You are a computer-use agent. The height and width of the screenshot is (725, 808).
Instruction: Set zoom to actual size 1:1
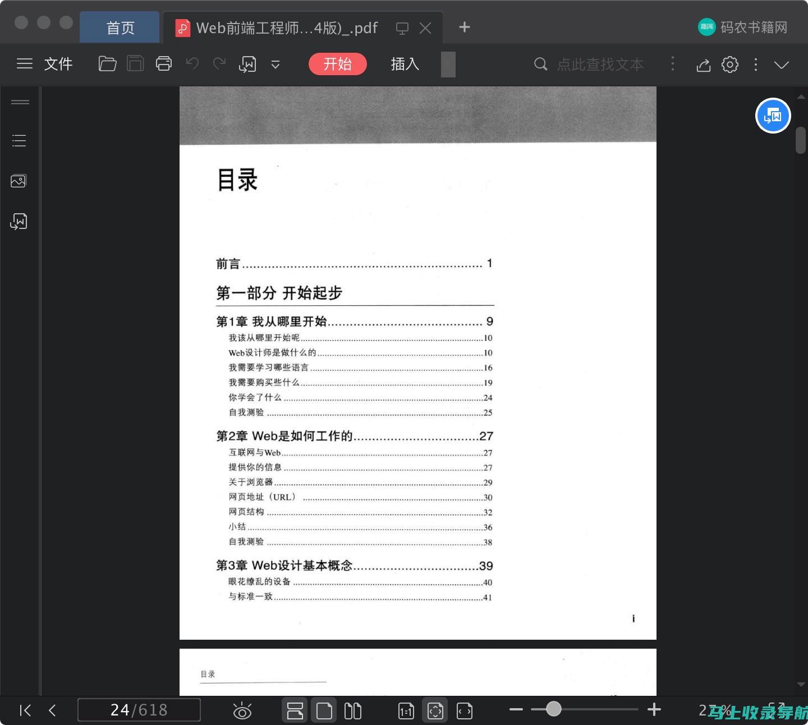(406, 711)
